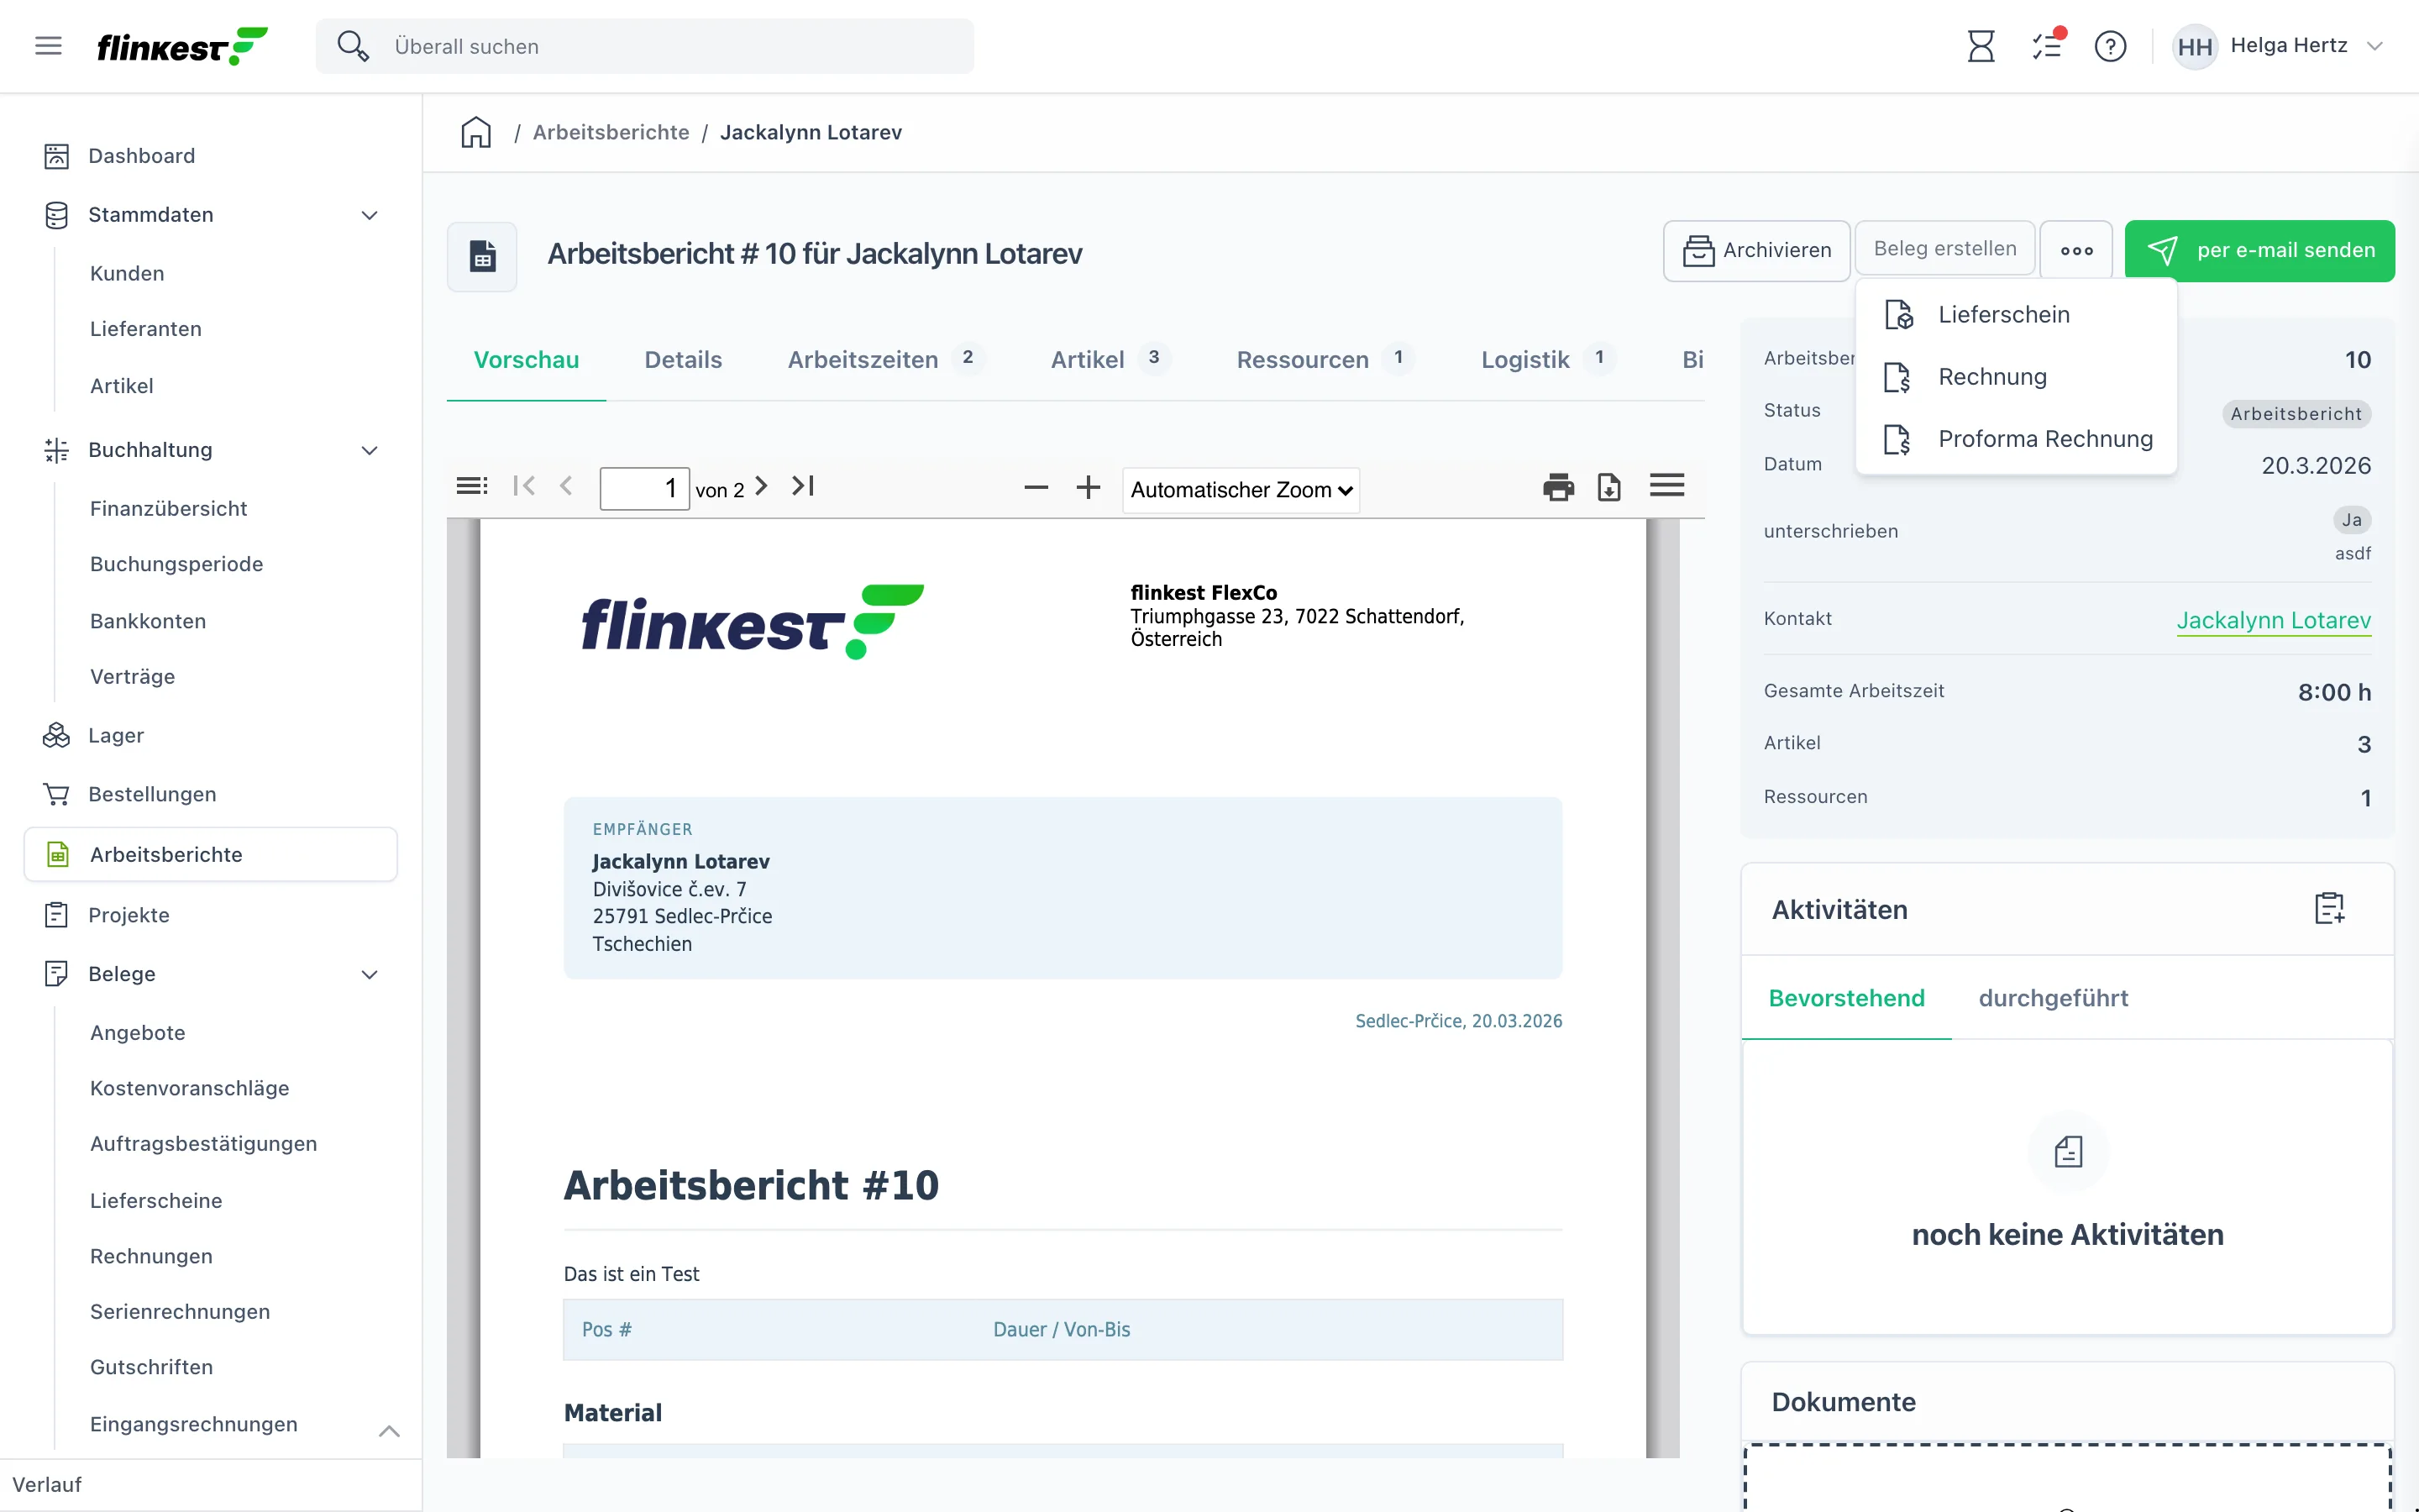Open Lager in sidebar

coord(116,736)
